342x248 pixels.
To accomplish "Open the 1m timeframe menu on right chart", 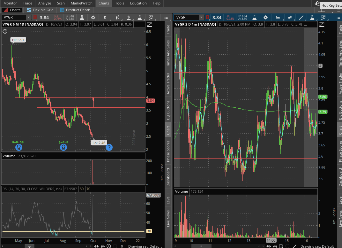I will [278, 17].
